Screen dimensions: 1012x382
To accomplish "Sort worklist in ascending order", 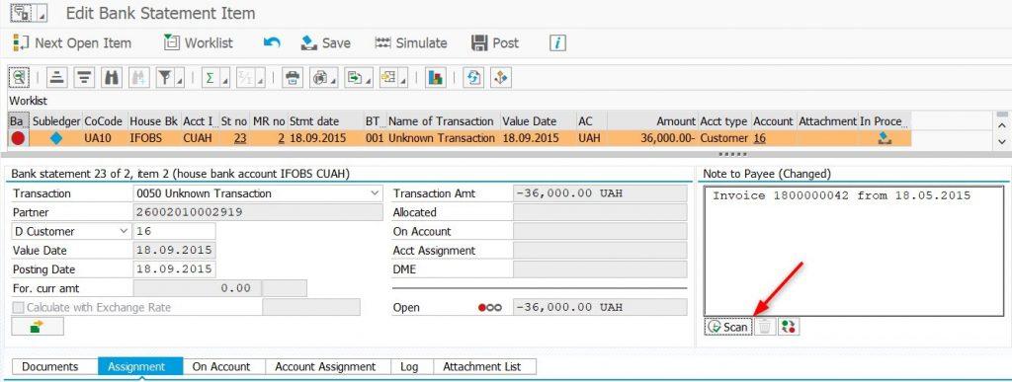I will tap(57, 78).
